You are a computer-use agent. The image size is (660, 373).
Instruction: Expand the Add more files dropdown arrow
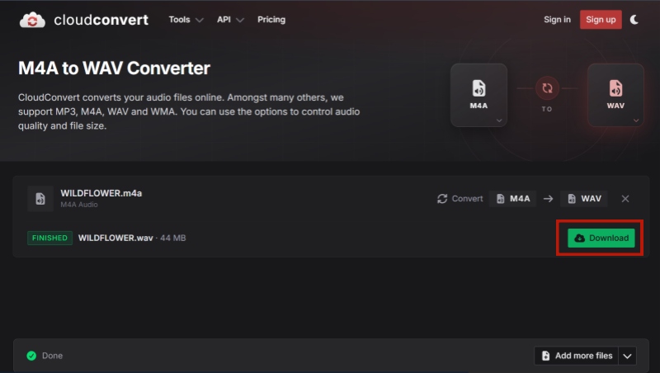click(x=627, y=356)
